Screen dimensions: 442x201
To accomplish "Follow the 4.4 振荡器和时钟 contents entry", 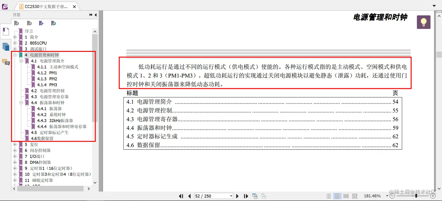I will [262, 128].
